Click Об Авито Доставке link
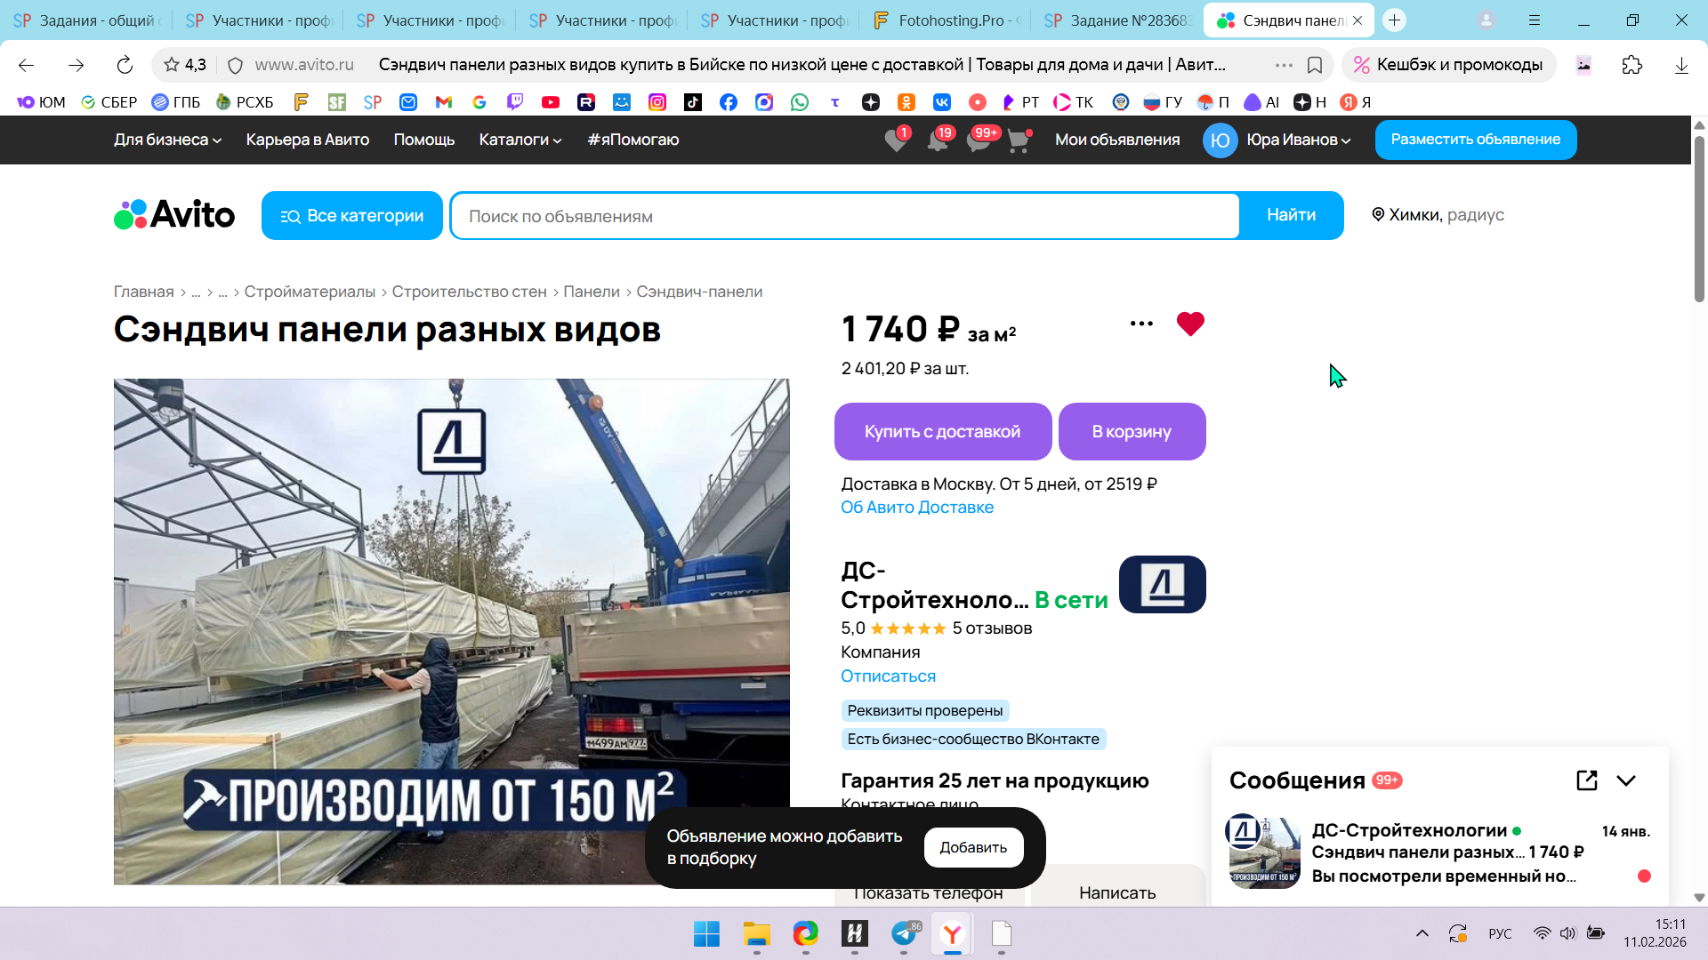The width and height of the screenshot is (1708, 960). (x=916, y=507)
